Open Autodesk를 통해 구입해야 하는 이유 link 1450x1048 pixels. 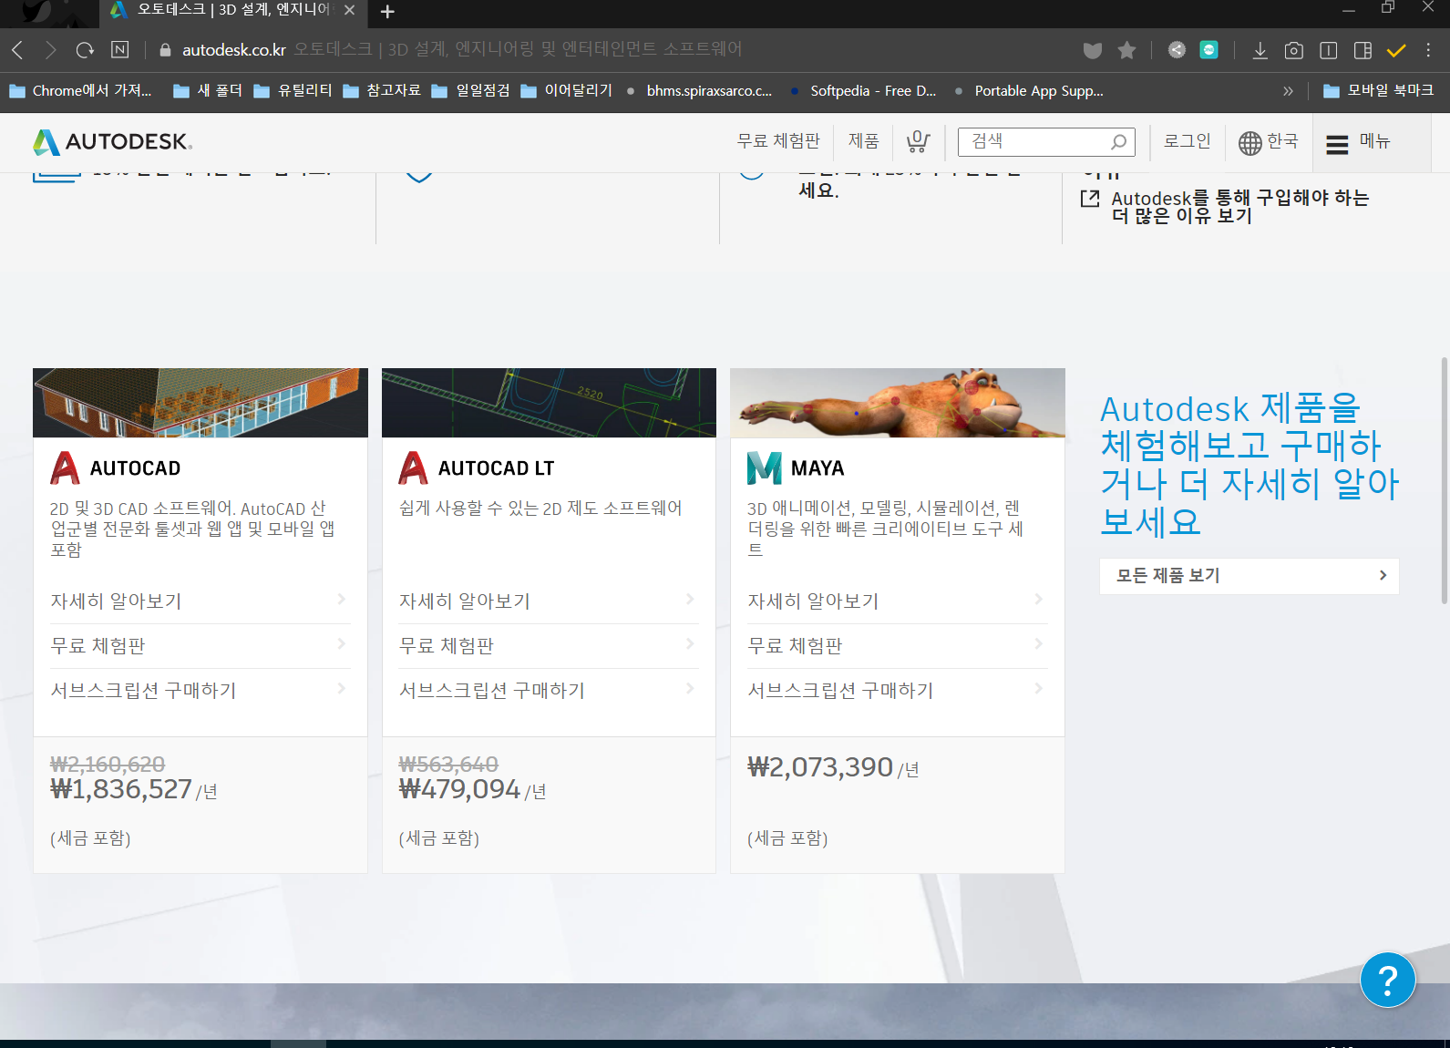click(x=1239, y=207)
